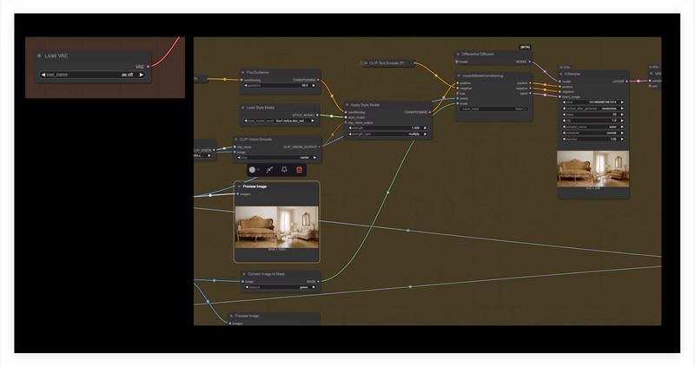
Task: Open the style_model_name combo in Load Style Model
Action: point(280,121)
